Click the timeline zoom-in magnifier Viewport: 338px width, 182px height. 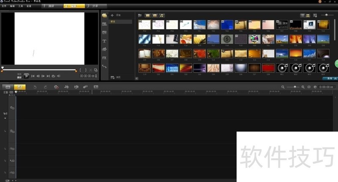(303, 87)
